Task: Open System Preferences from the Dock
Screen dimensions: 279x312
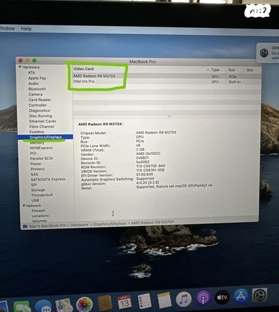Action: [x=260, y=294]
